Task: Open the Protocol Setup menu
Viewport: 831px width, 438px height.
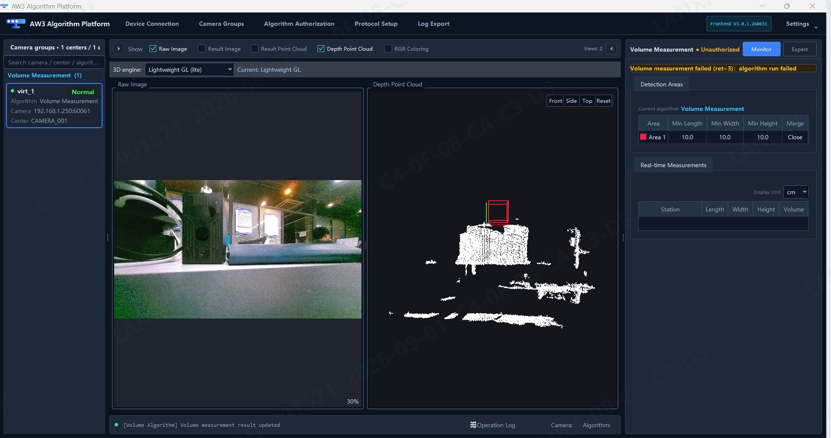Action: pos(376,24)
